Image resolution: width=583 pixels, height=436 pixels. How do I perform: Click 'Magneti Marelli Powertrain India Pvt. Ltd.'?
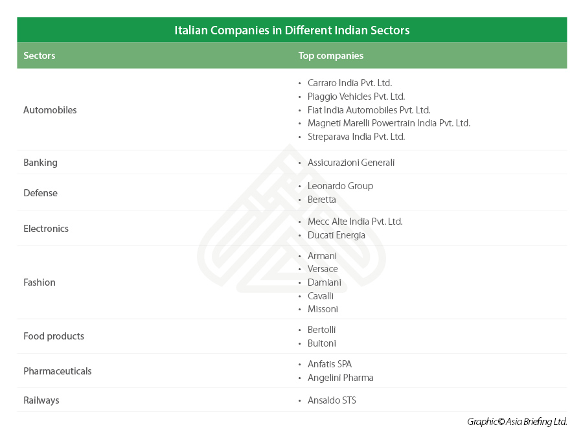[389, 123]
